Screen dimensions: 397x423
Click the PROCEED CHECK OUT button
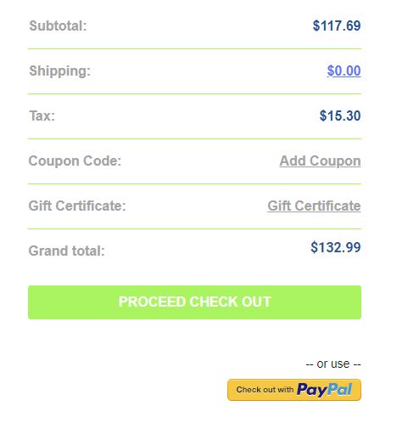click(194, 302)
